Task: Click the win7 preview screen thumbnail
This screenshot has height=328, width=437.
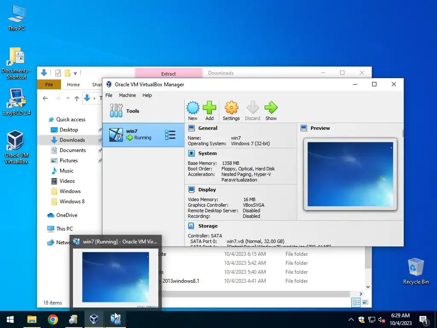Action: click(x=350, y=174)
